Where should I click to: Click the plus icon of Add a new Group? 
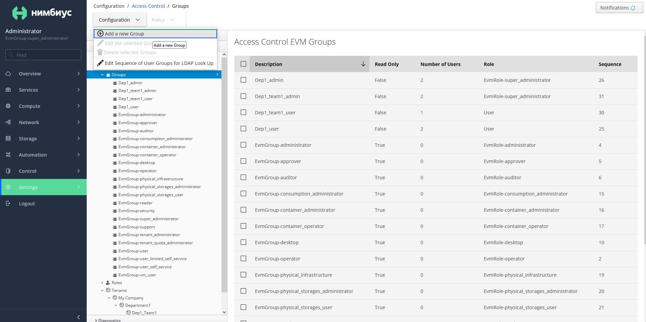(x=100, y=33)
